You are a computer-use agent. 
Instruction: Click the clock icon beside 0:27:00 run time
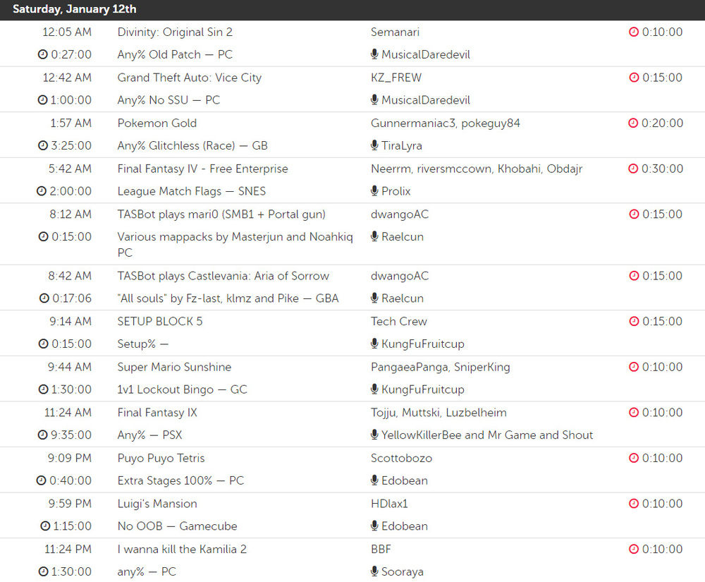[x=42, y=55]
